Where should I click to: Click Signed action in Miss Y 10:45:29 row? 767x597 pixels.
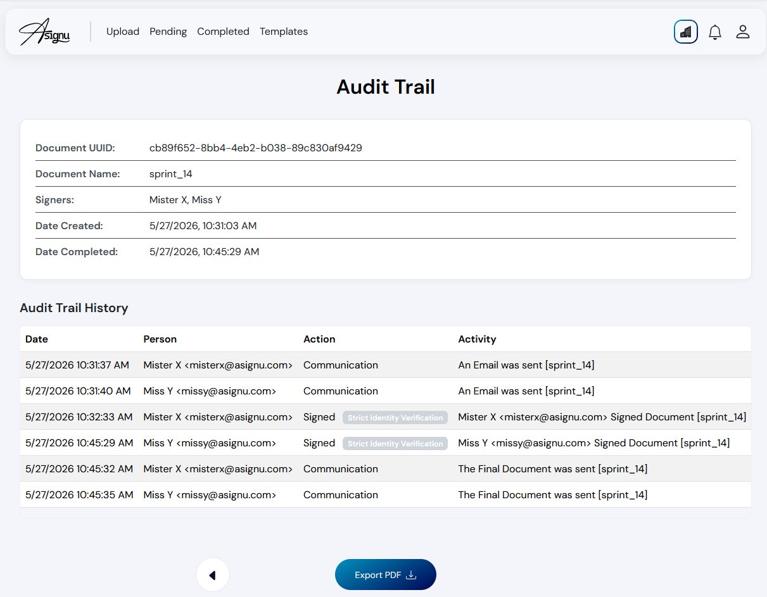[319, 443]
